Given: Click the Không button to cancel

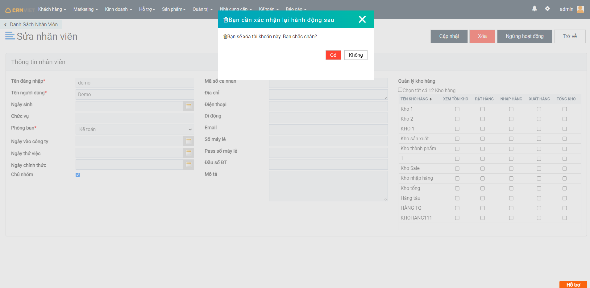Looking at the screenshot, I should click(355, 55).
